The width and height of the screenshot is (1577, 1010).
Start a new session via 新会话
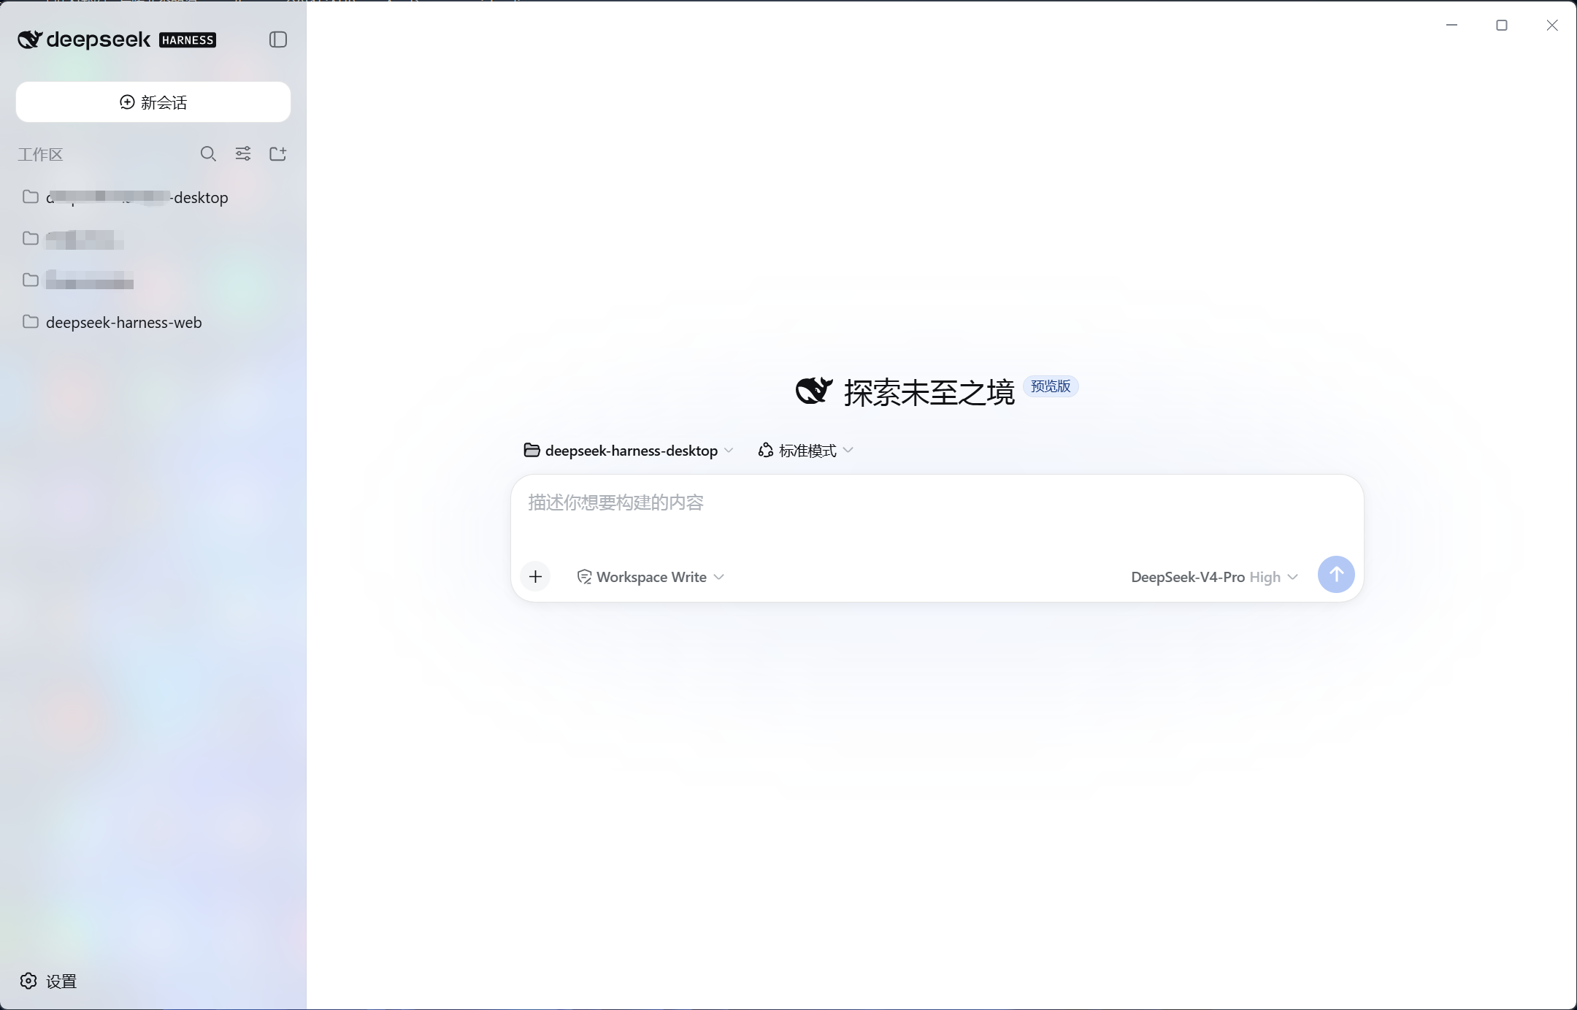point(153,102)
